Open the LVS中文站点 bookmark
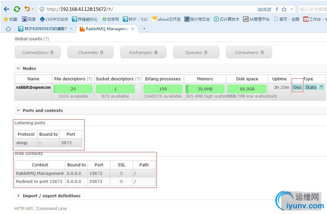This screenshot has width=327, height=214. 54,20
